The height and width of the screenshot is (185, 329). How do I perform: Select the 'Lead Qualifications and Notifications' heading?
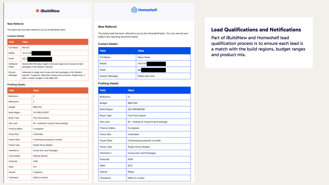coord(256,29)
